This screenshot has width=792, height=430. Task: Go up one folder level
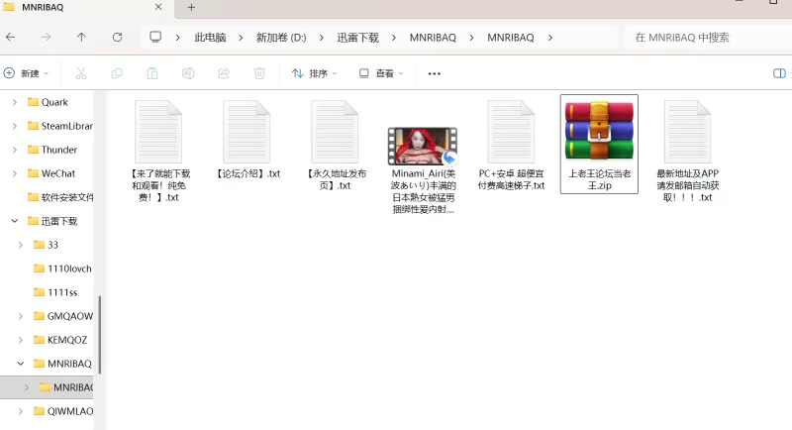81,38
